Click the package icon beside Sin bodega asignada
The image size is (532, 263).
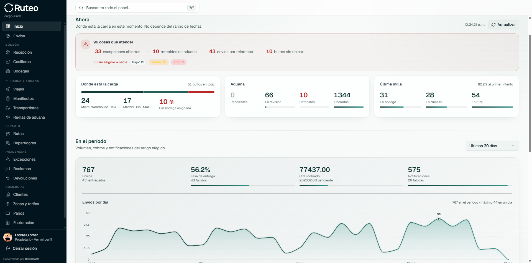pyautogui.click(x=172, y=102)
